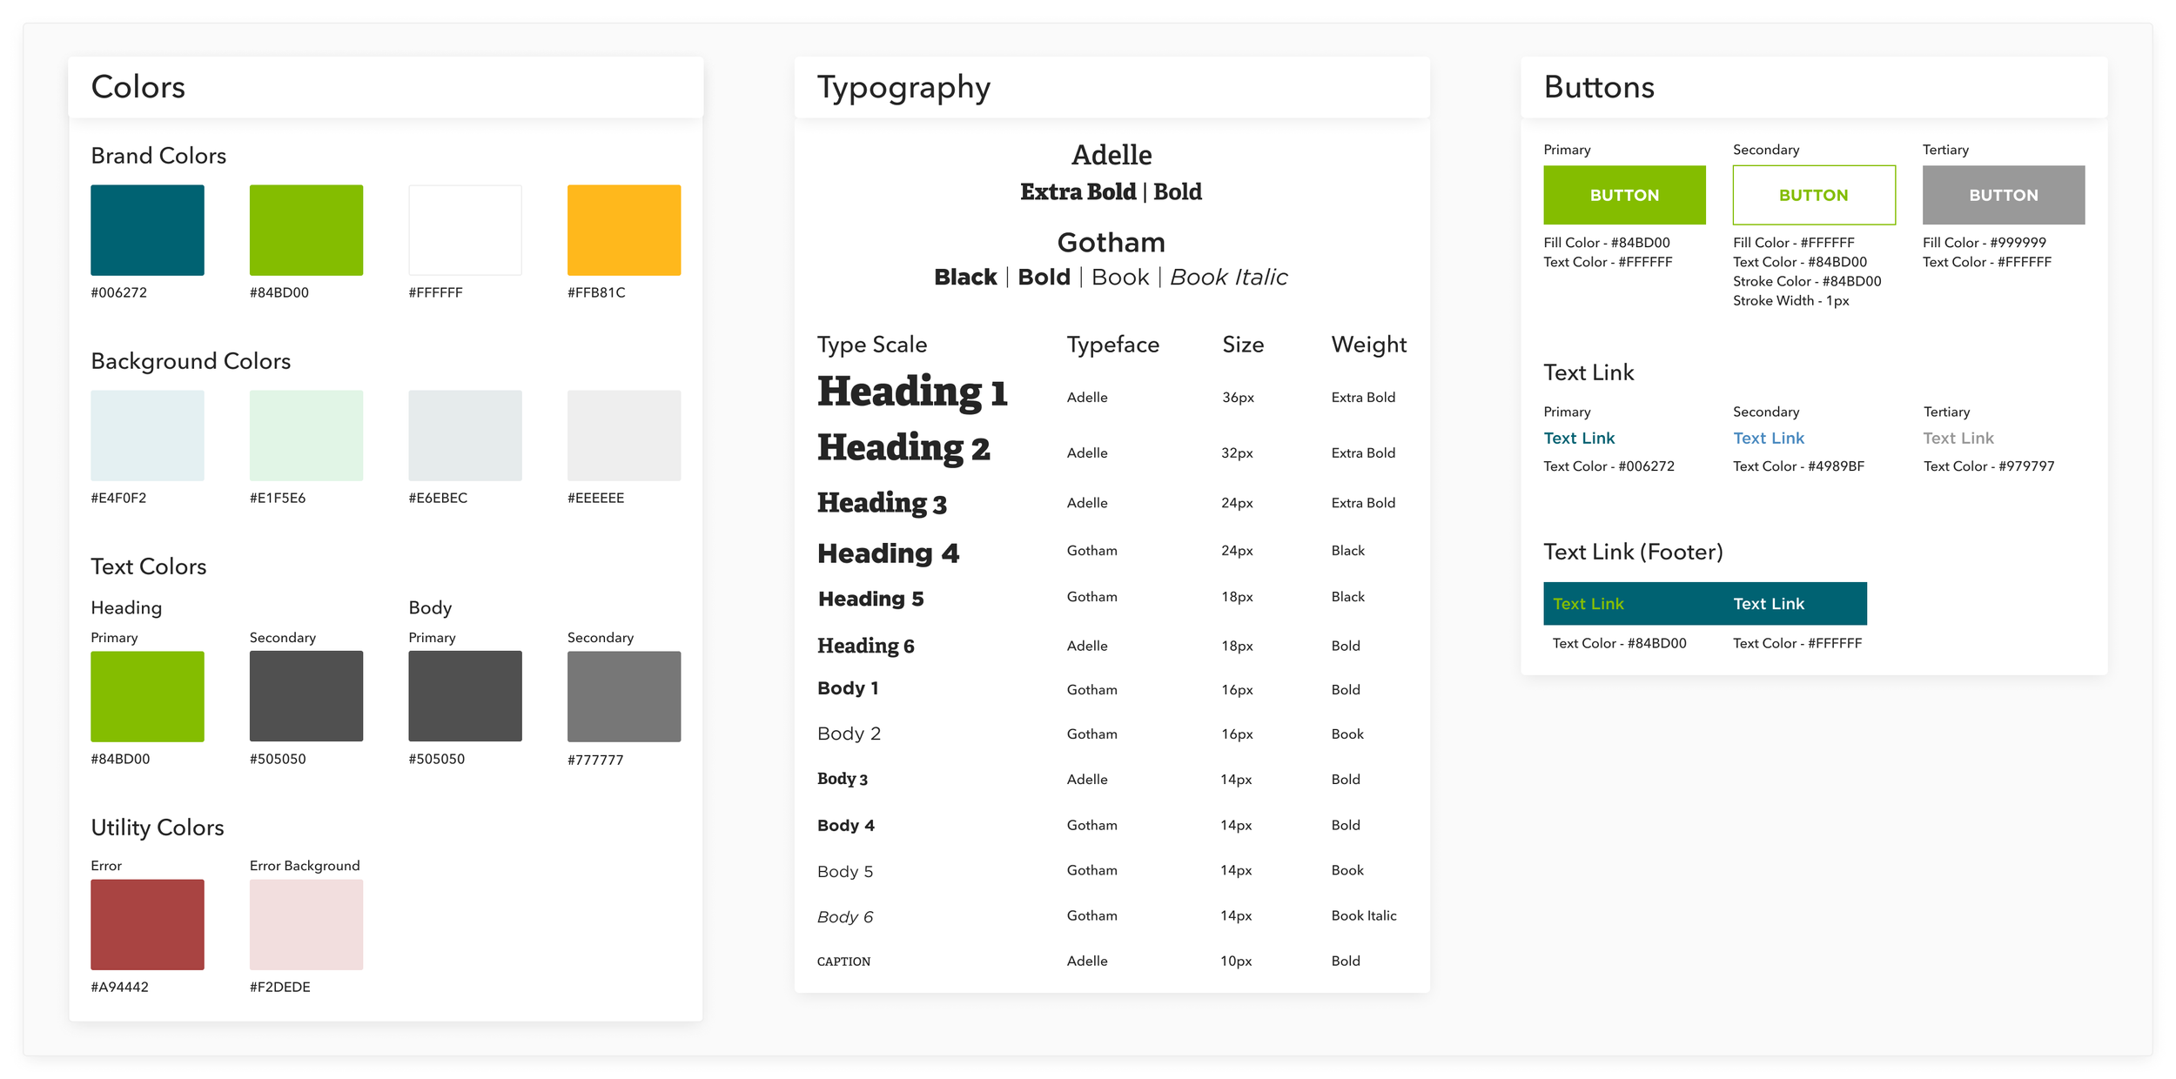2176x1079 pixels.
Task: Pick the white #FFFFFF brand swatch
Action: [465, 230]
